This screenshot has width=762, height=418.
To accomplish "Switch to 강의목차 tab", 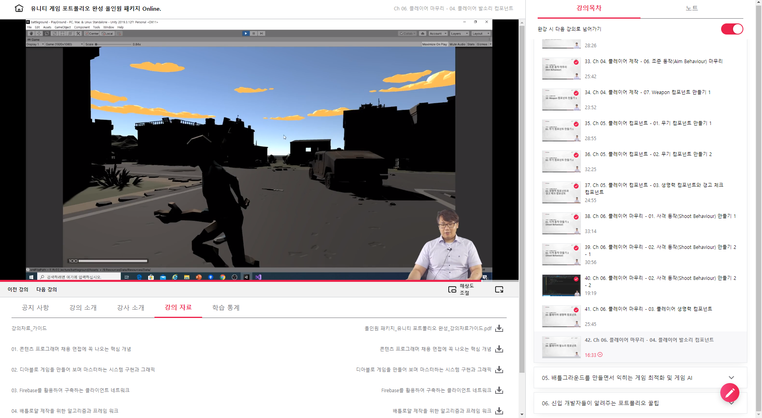I will (x=589, y=8).
